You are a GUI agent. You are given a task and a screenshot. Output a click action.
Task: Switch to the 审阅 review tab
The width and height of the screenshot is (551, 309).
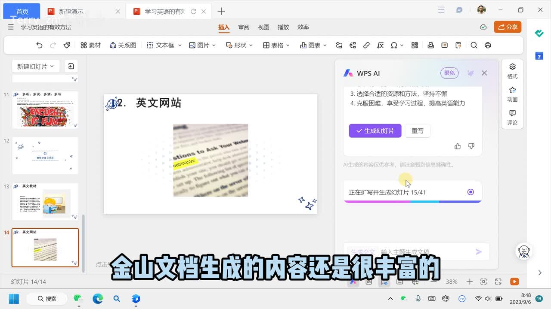(244, 27)
